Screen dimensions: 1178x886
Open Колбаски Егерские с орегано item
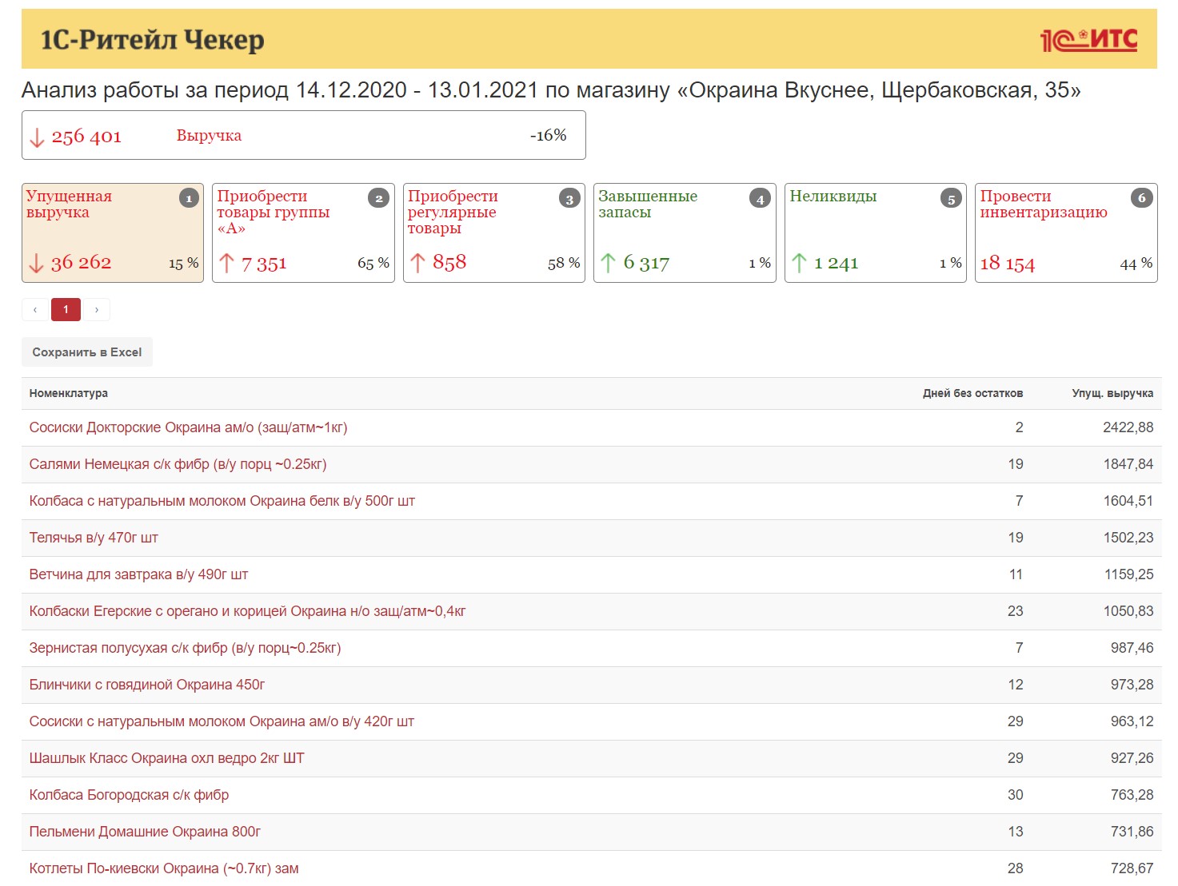248,611
